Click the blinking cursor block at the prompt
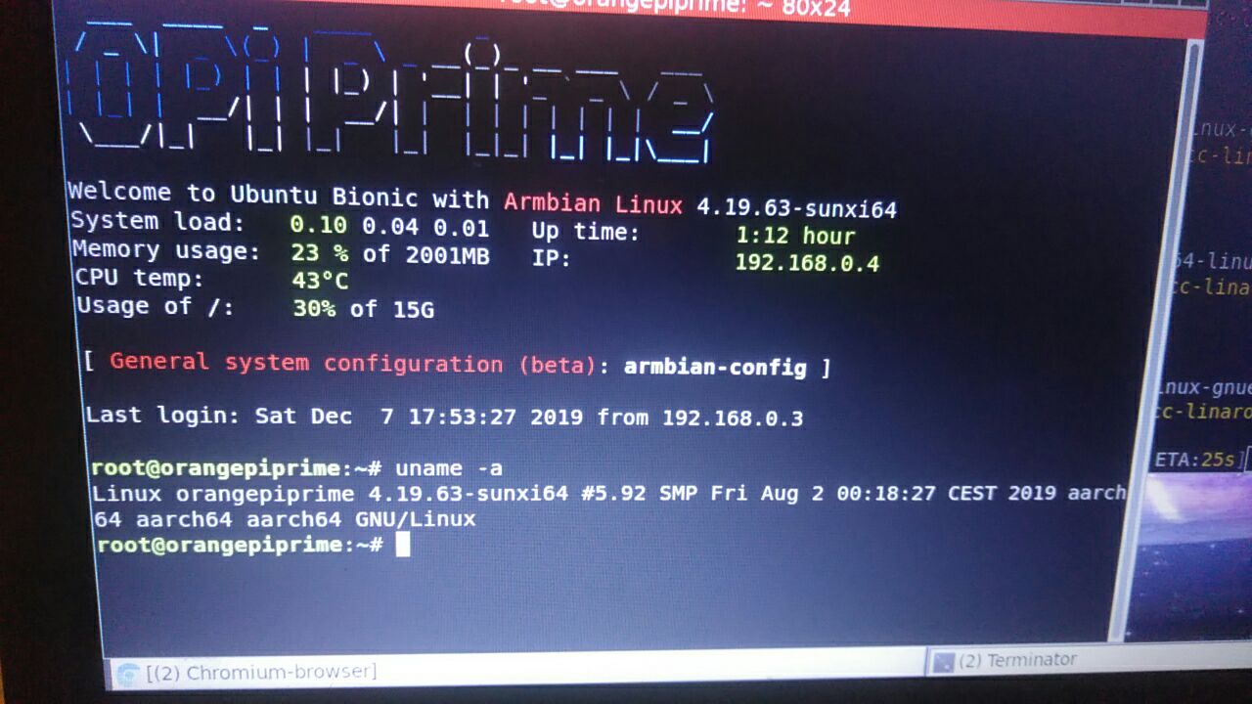The image size is (1252, 704). click(x=402, y=545)
